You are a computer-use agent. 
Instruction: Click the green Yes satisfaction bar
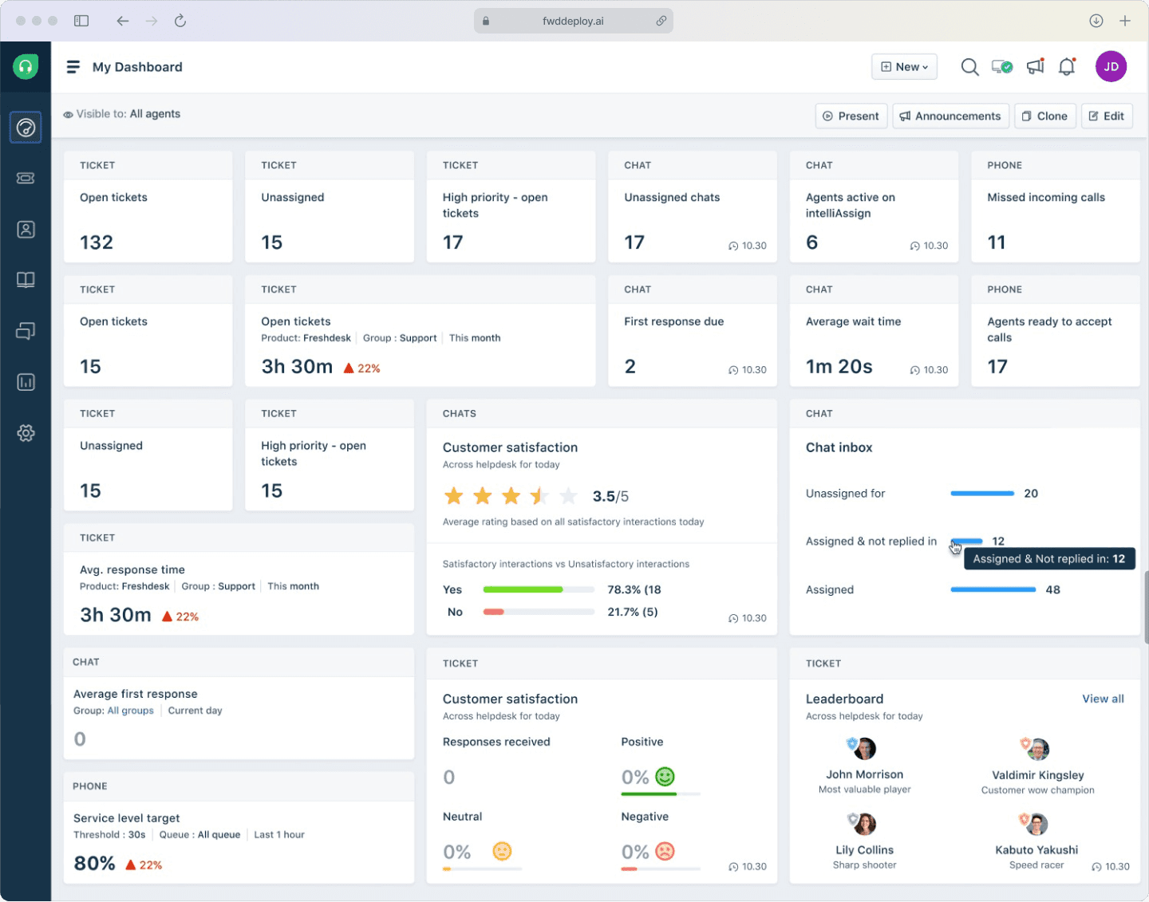[x=523, y=590]
